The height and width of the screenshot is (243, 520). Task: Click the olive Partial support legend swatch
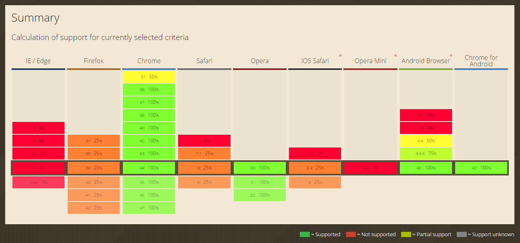(x=406, y=234)
